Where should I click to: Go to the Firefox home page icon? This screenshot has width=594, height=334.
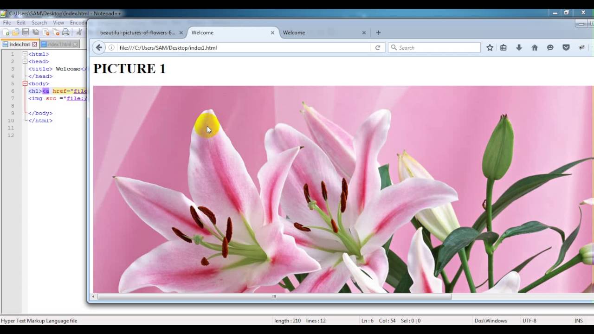click(x=535, y=48)
